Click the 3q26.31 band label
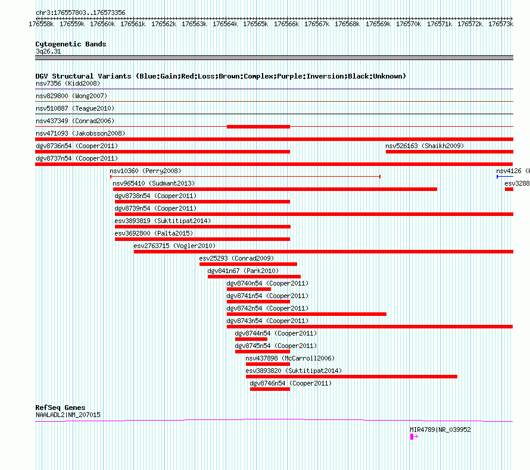 (48, 51)
